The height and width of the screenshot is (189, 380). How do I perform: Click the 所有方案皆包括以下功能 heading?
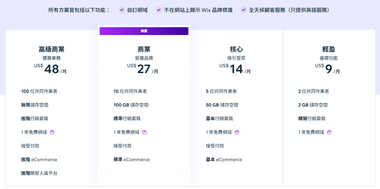79,10
